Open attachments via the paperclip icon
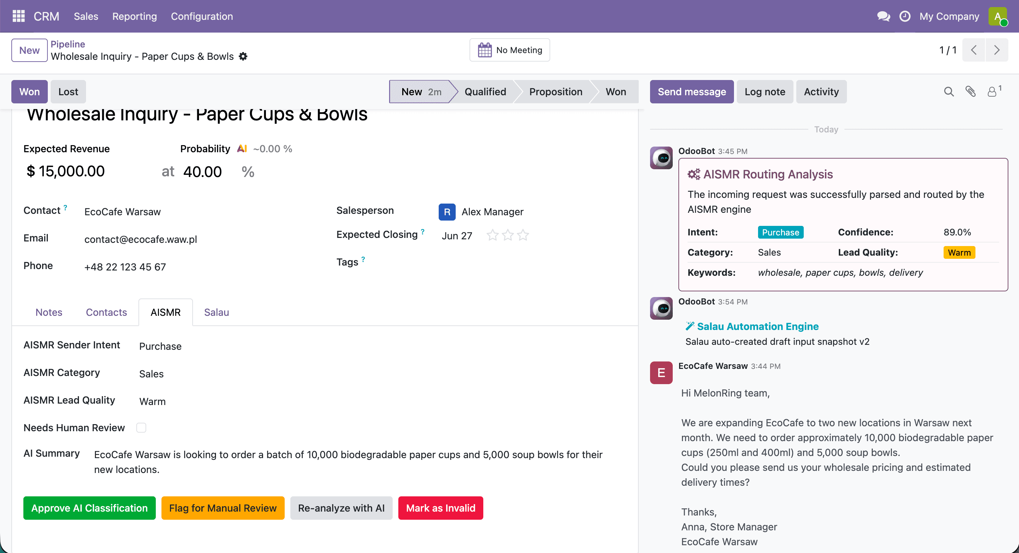The height and width of the screenshot is (553, 1019). click(970, 92)
